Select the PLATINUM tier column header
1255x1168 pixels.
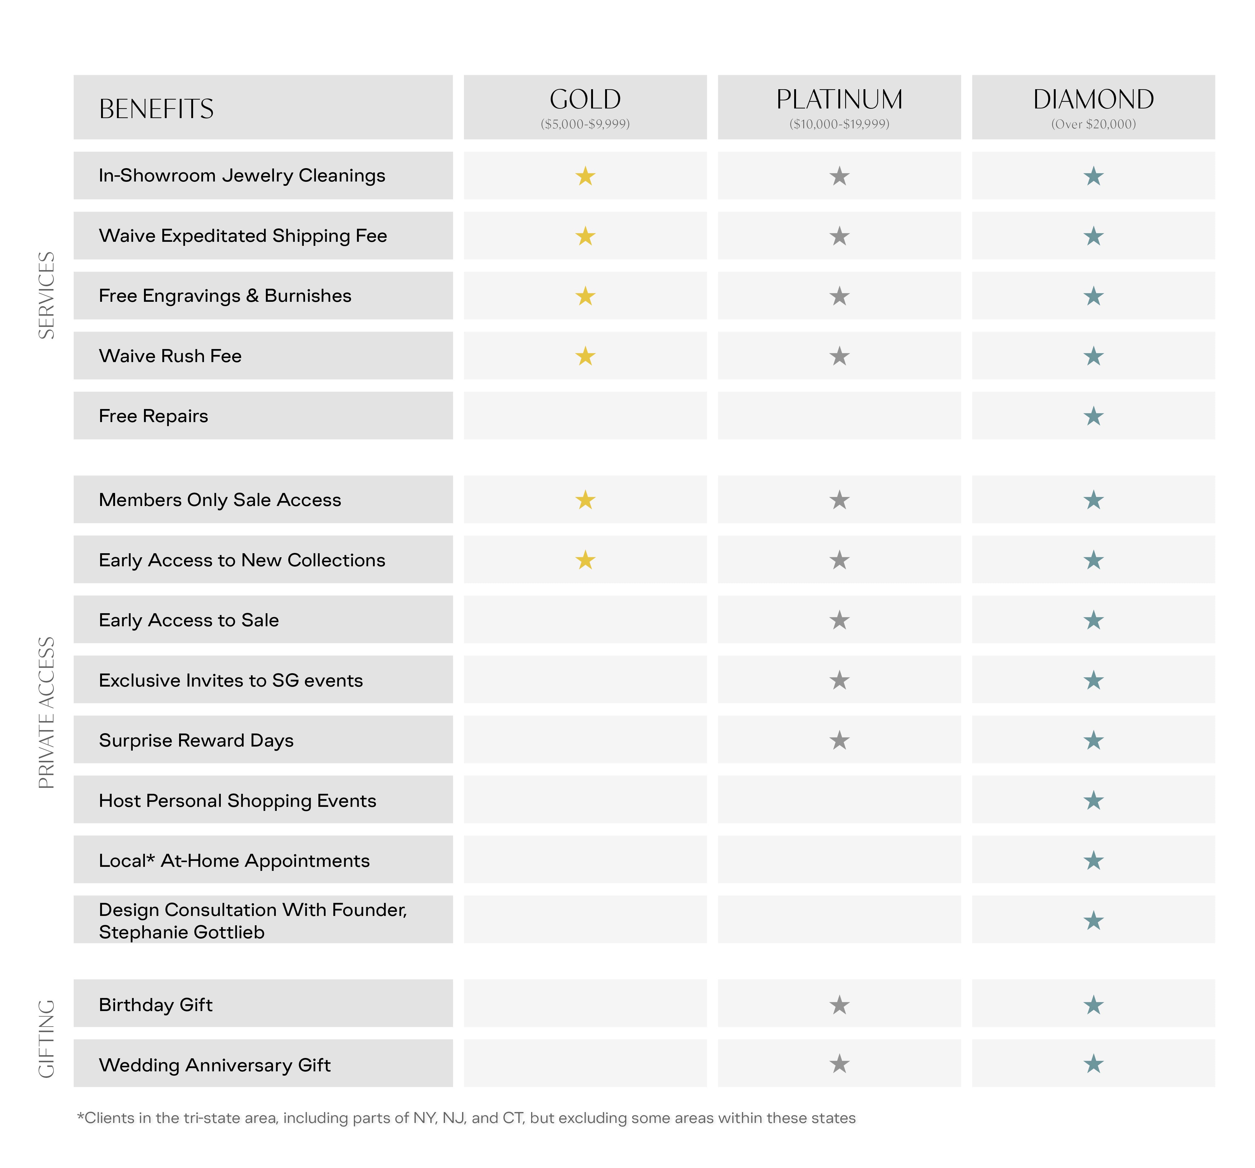coord(839,107)
